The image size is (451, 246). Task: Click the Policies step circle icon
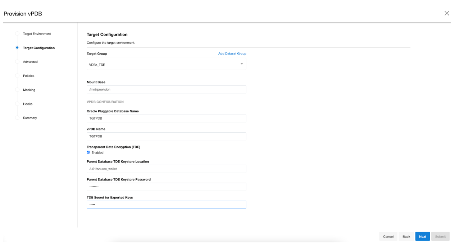coord(17,76)
